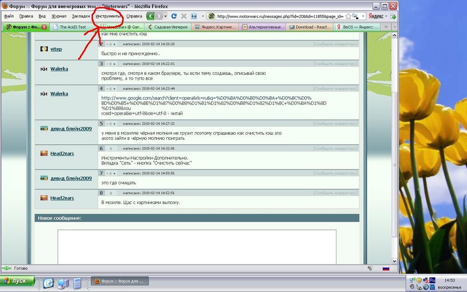The height and width of the screenshot is (292, 467).
Task: Click Head2ears avatar in post 8
Action: [44, 198]
